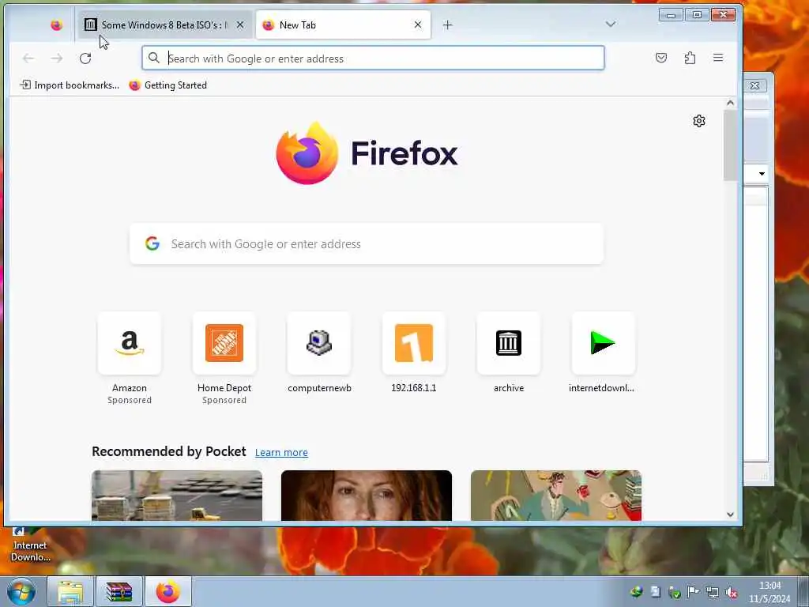The height and width of the screenshot is (607, 809).
Task: Open Action Center flag tray icon
Action: pos(694,592)
